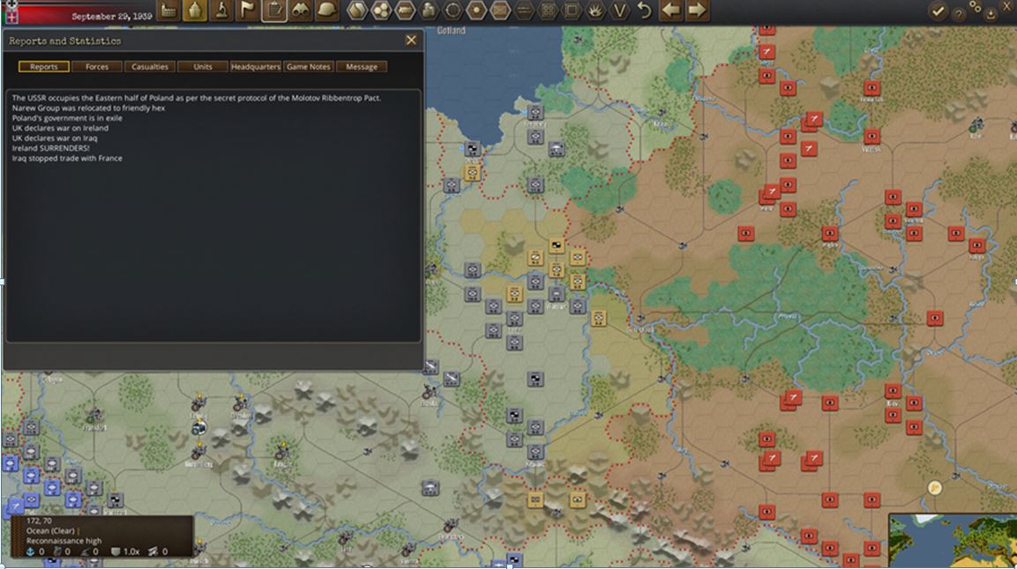This screenshot has height=569, width=1017.
Task: Toggle the unit figures hex button
Action: [x=429, y=11]
